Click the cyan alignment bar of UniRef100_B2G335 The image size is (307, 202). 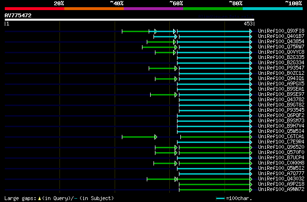213,58
